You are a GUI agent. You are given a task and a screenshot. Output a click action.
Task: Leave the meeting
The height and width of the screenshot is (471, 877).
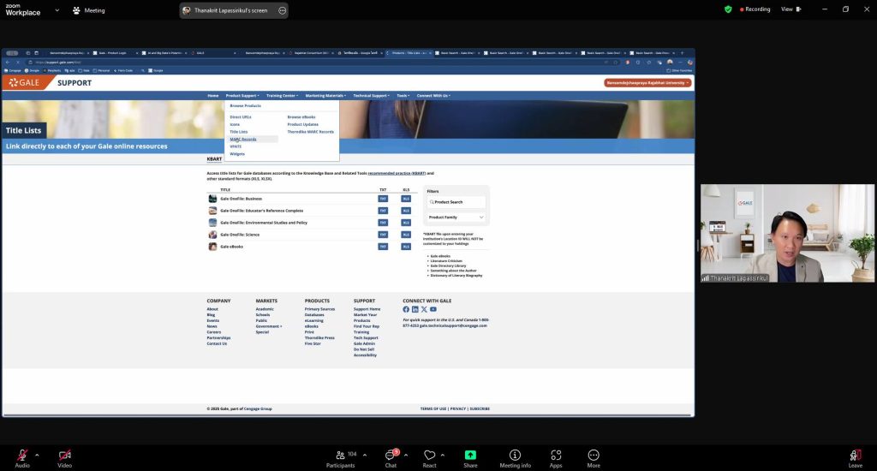tap(856, 457)
